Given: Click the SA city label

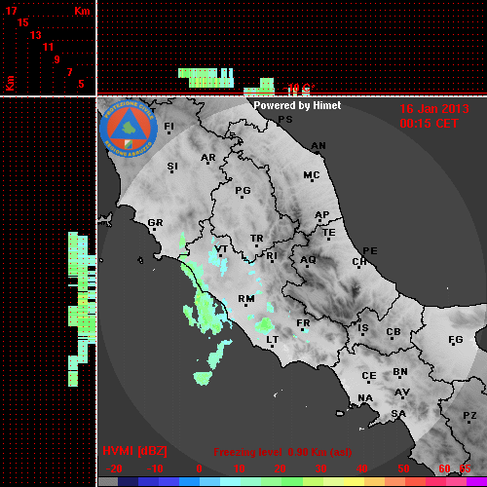Looking at the screenshot, I should coord(398,414).
